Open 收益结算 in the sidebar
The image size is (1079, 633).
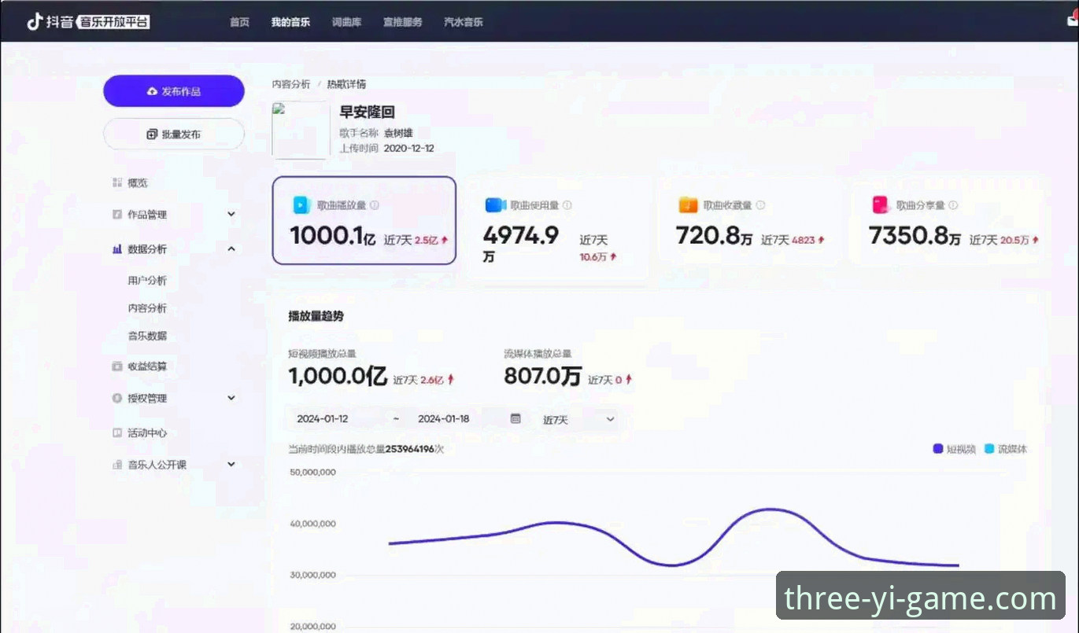click(x=147, y=366)
